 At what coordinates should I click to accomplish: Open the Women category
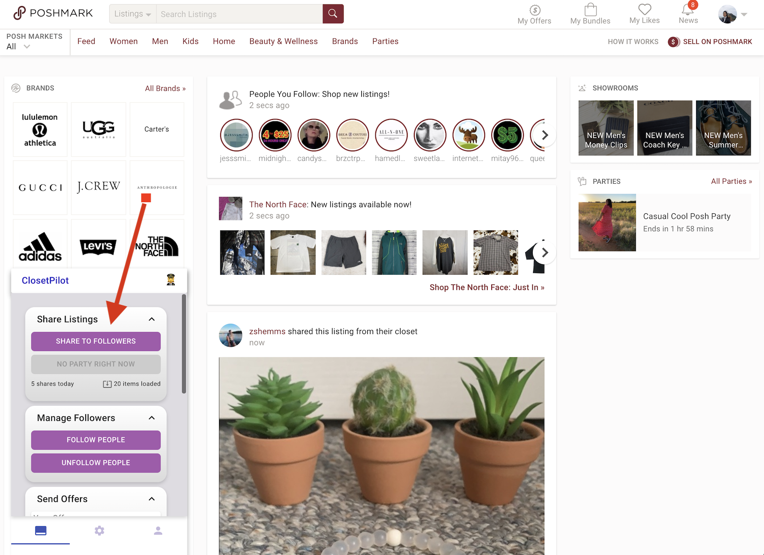point(123,41)
